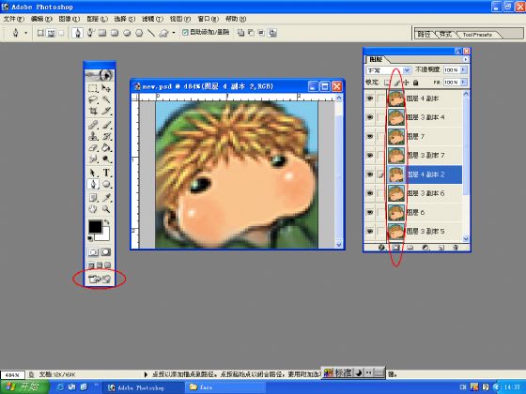This screenshot has height=394, width=526.
Task: Toggle the lock all padlock in Layers panel
Action: point(415,83)
